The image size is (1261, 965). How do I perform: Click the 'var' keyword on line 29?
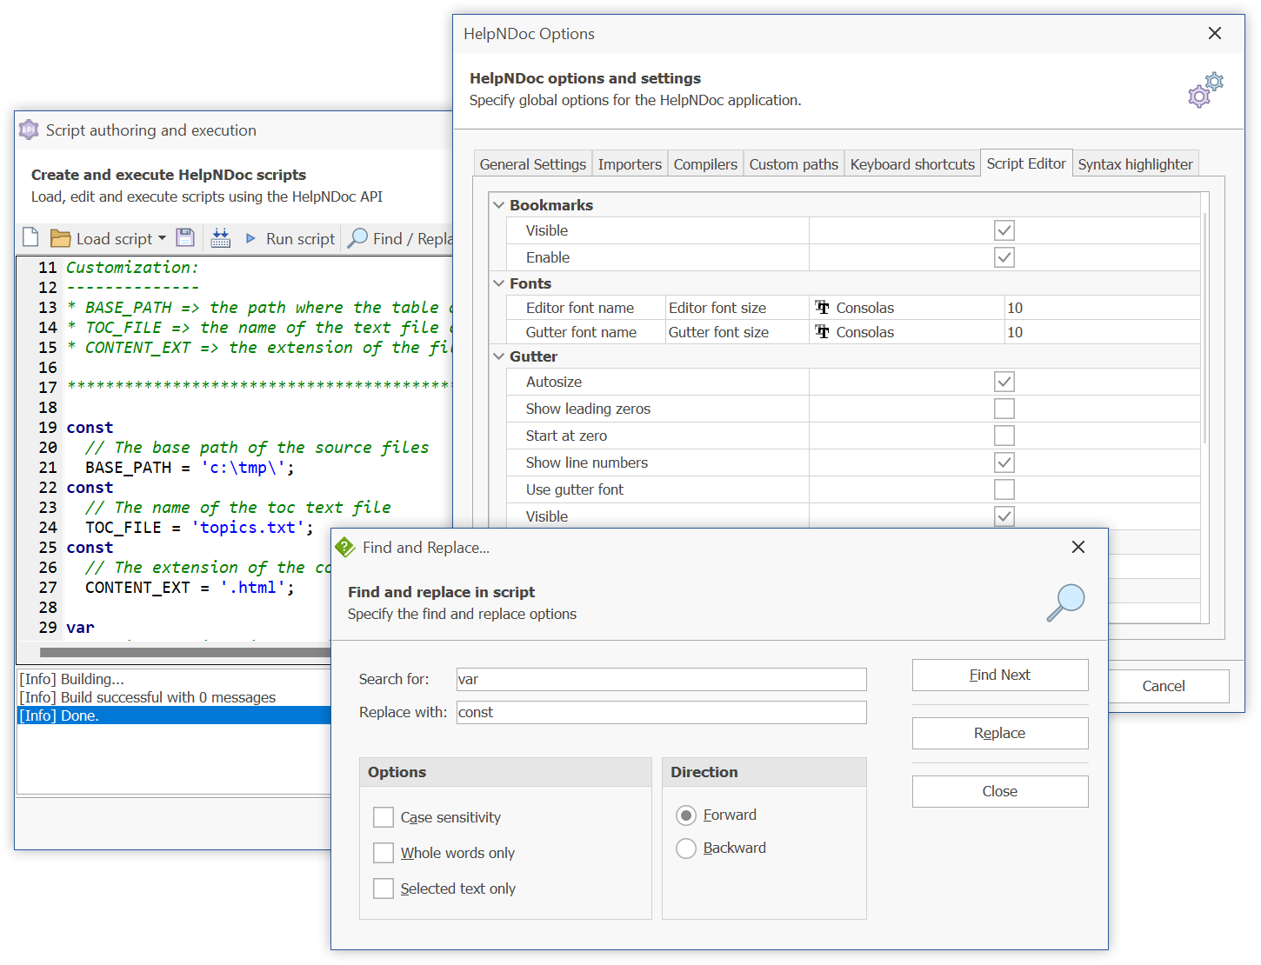tap(80, 627)
